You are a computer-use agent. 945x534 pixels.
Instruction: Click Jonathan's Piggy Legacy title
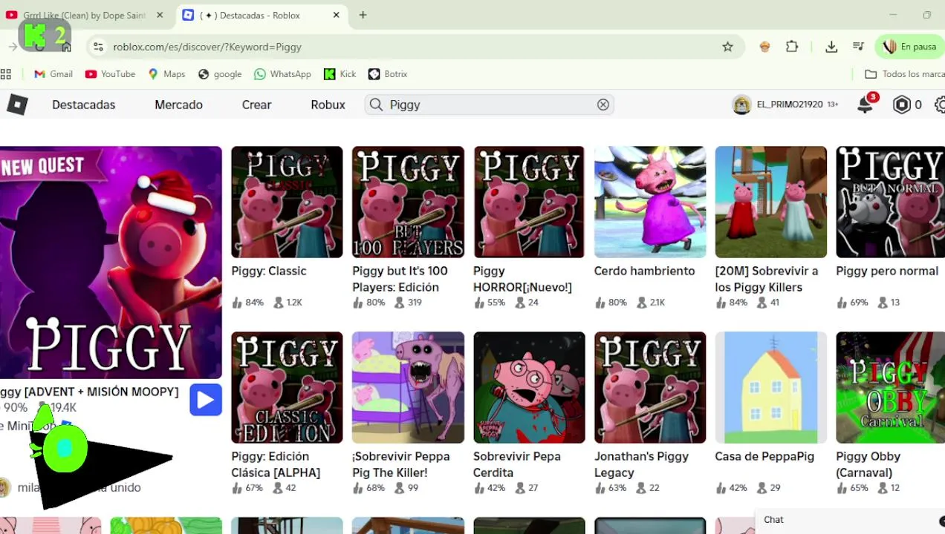click(641, 464)
